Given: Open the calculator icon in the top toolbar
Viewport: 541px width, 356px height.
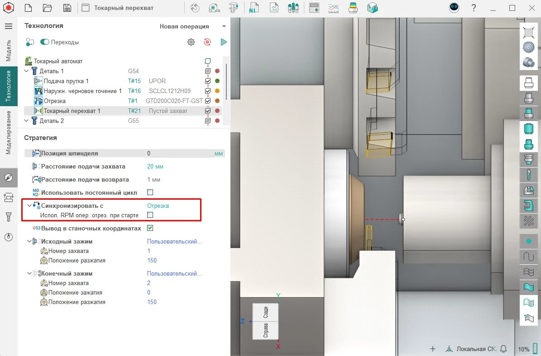Looking at the screenshot, I should click(314, 8).
